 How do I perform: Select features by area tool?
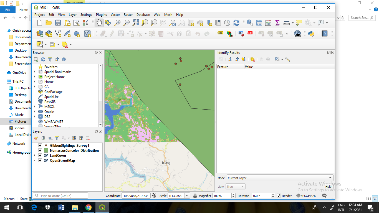(40, 44)
